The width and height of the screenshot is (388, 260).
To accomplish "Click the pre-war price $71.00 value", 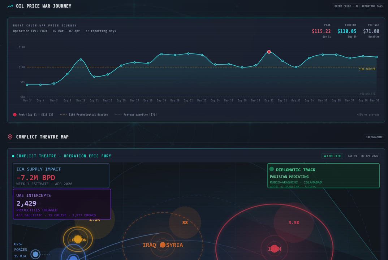I will coord(371,31).
